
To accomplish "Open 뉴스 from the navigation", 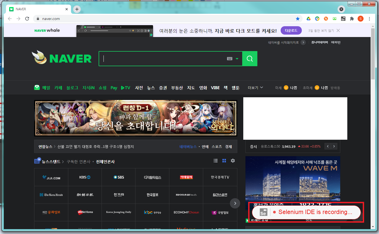I will tap(151, 88).
